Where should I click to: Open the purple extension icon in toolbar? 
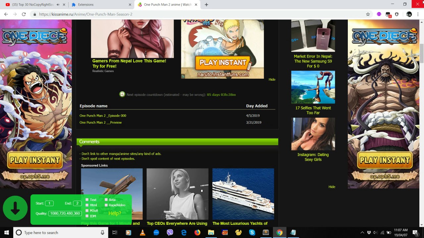[379, 14]
